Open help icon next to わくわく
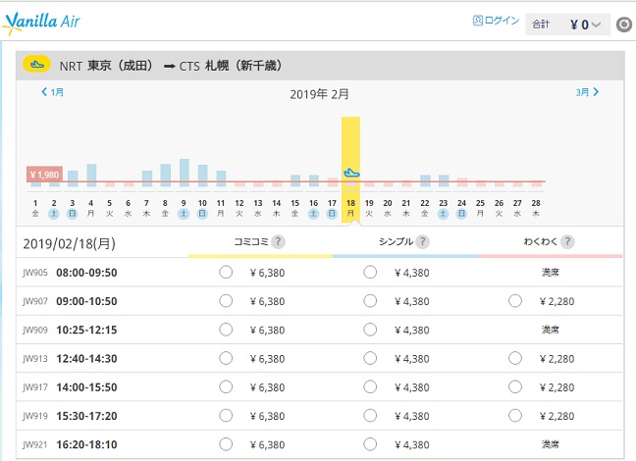Image resolution: width=636 pixels, height=461 pixels. pyautogui.click(x=567, y=241)
